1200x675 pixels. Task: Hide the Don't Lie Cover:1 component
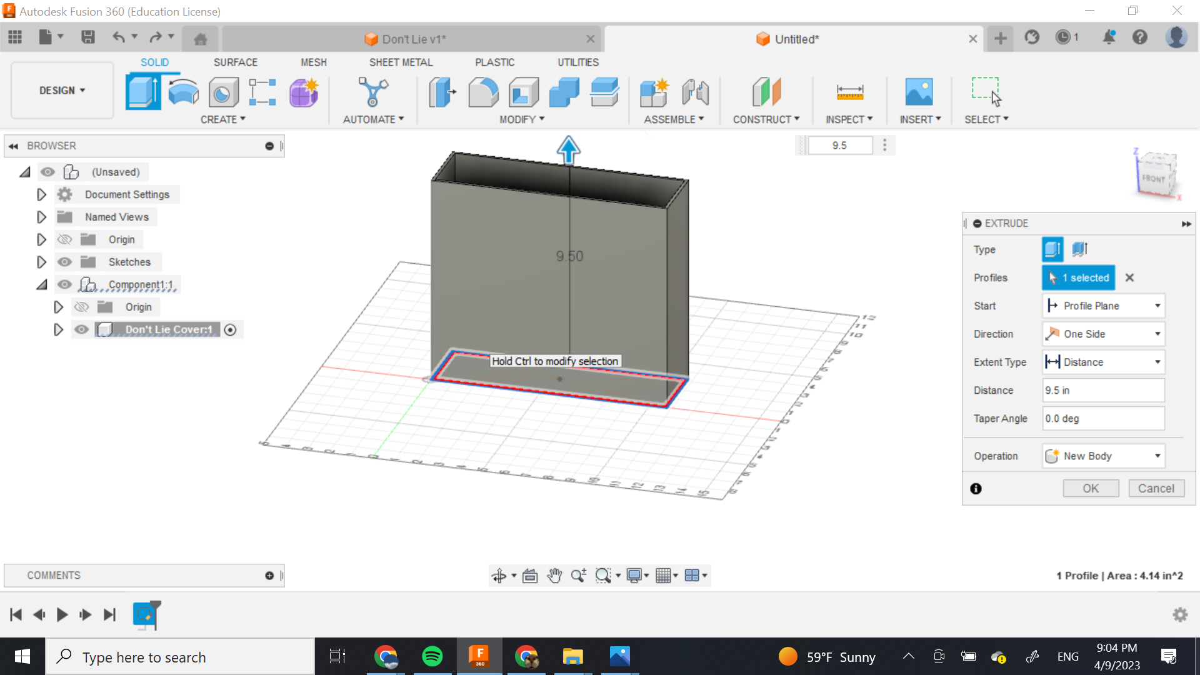[81, 329]
